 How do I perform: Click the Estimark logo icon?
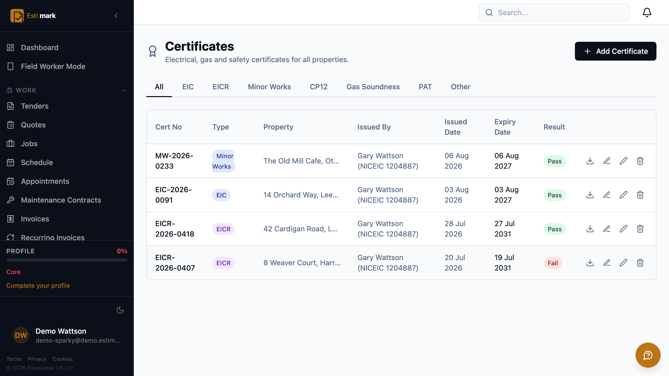click(17, 16)
